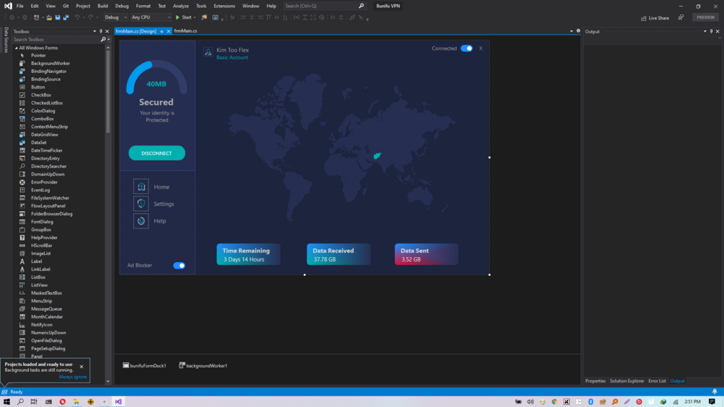Click the Home icon in VPN form
724x407 pixels.
(141, 187)
